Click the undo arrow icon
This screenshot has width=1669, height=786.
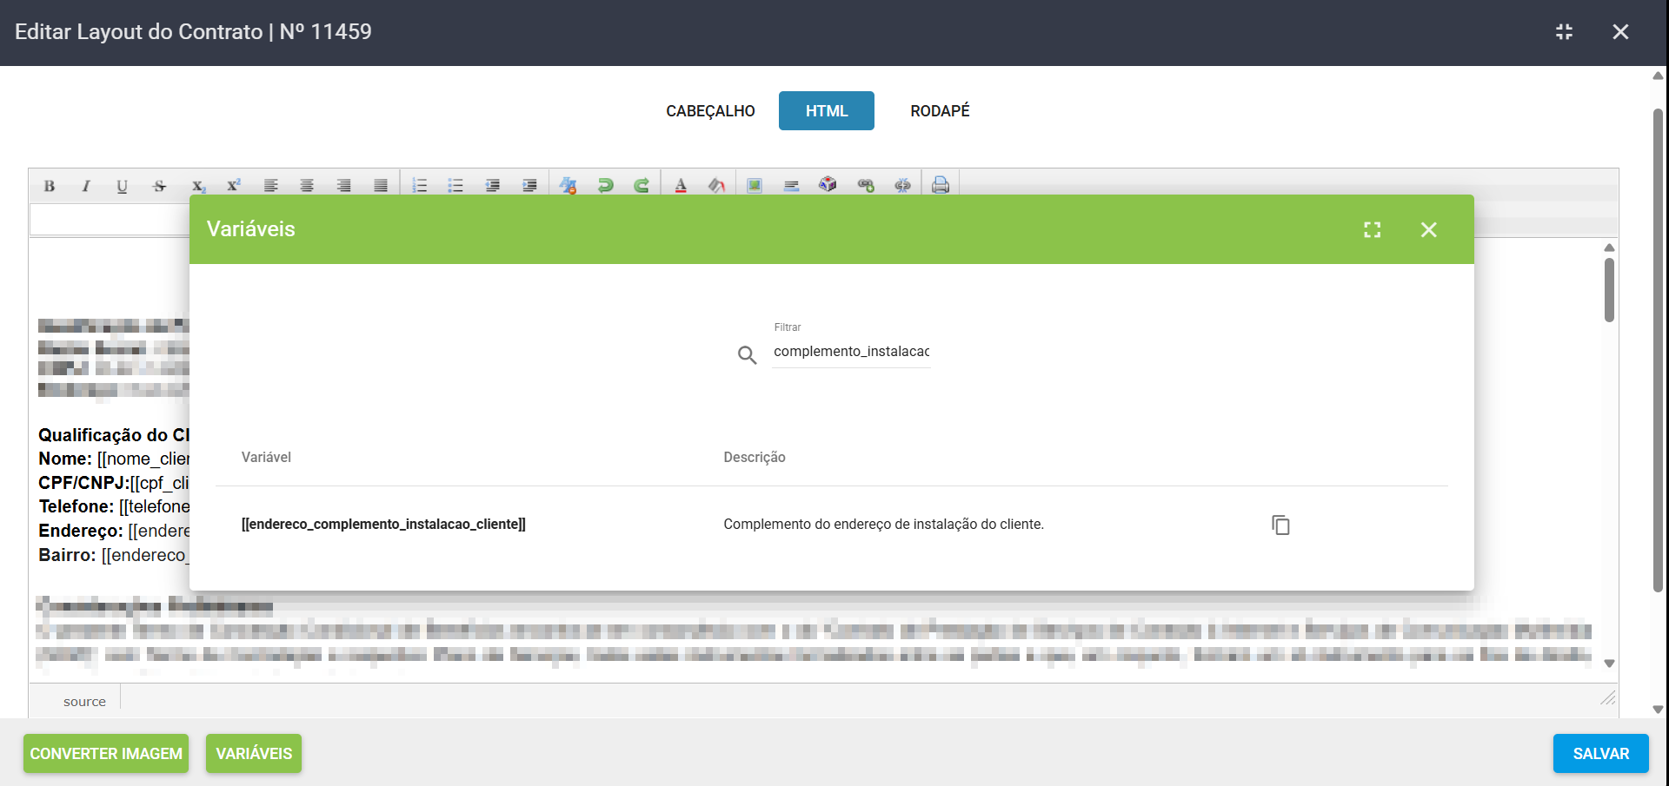(x=605, y=186)
